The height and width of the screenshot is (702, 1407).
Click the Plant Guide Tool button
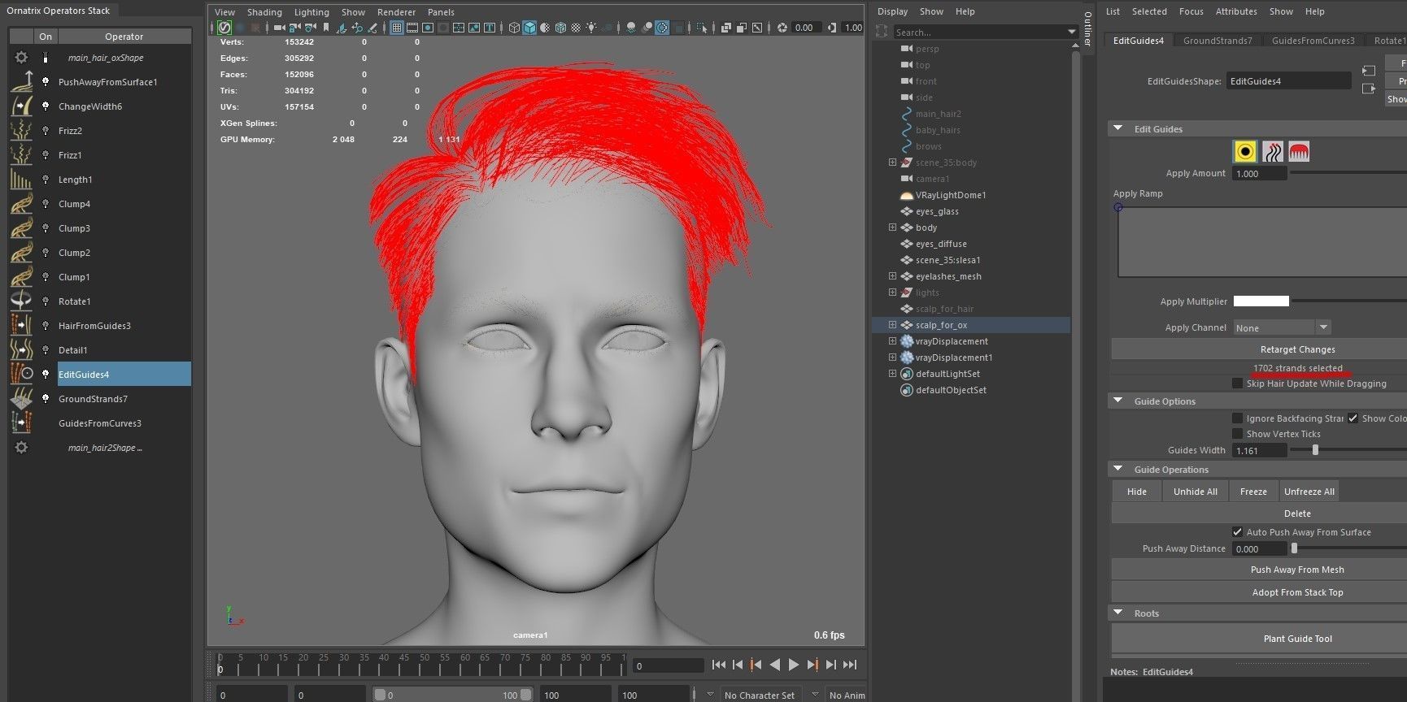pos(1297,639)
